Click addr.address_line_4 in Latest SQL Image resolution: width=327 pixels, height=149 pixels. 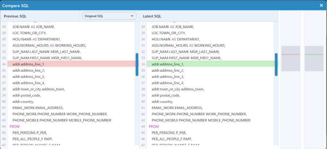coord(168,83)
